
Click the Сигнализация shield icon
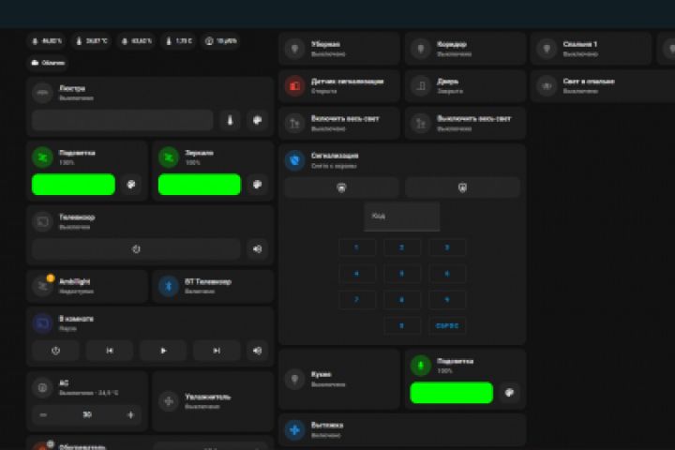(295, 160)
